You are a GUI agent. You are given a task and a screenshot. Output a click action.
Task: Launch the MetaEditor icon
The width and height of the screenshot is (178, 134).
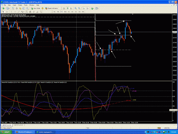pos(42,8)
